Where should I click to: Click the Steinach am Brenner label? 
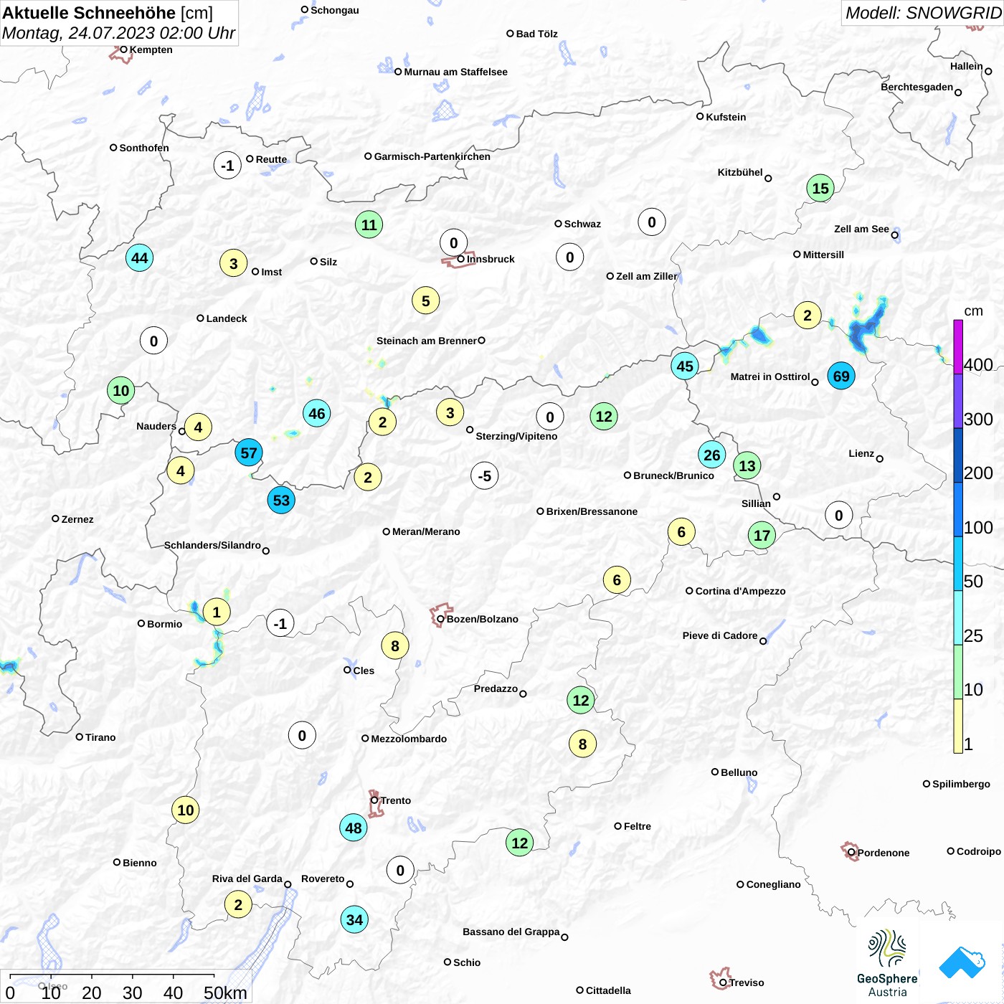[426, 341]
